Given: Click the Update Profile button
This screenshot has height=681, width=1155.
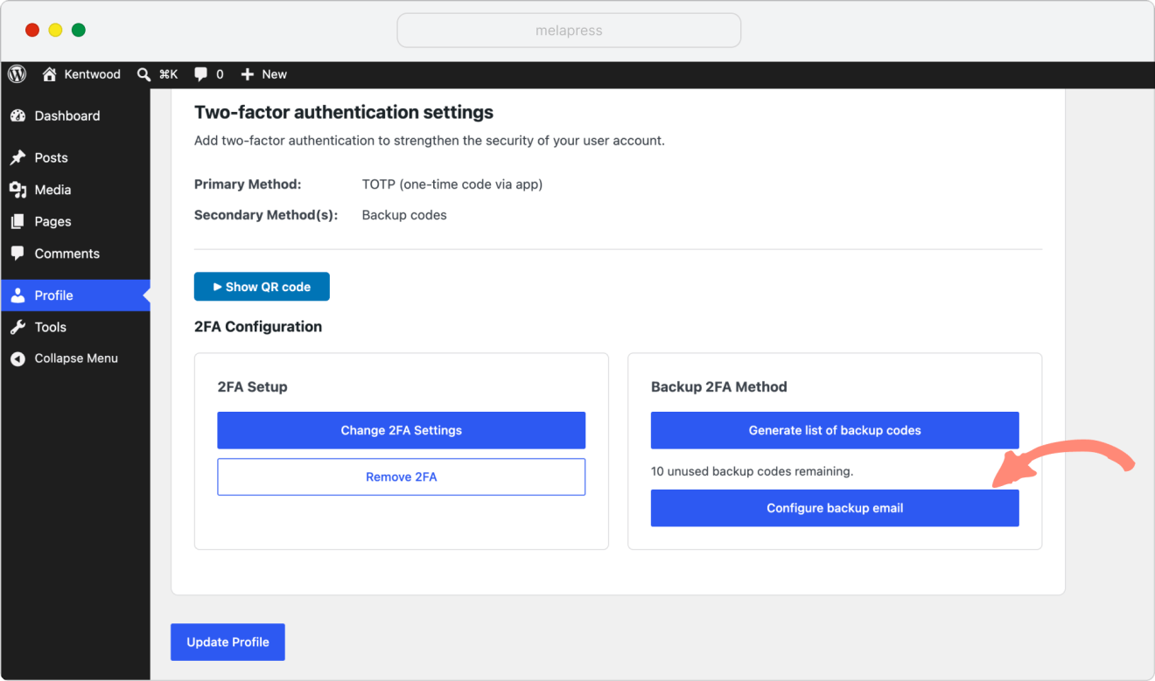Looking at the screenshot, I should 227,642.
